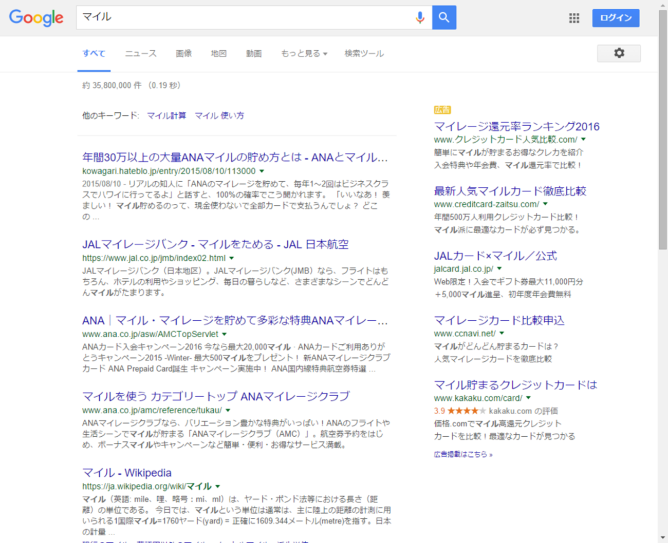
Task: Click the jalcard.jal.co.jp/ URL text
Action: [463, 269]
